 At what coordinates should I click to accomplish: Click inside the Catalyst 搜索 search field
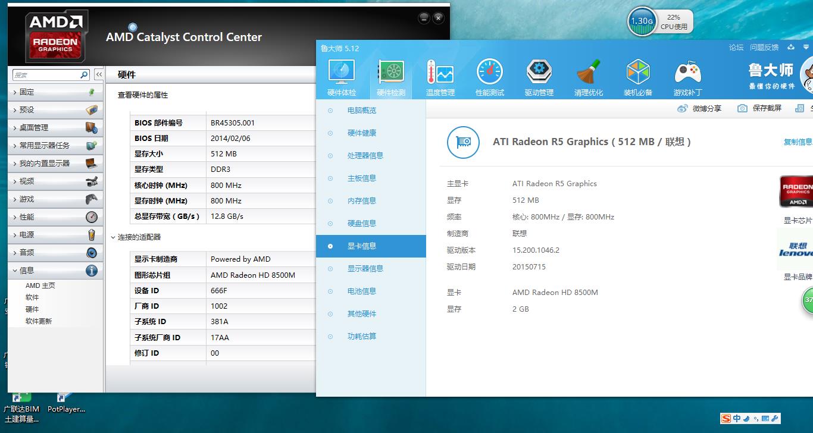click(x=46, y=75)
